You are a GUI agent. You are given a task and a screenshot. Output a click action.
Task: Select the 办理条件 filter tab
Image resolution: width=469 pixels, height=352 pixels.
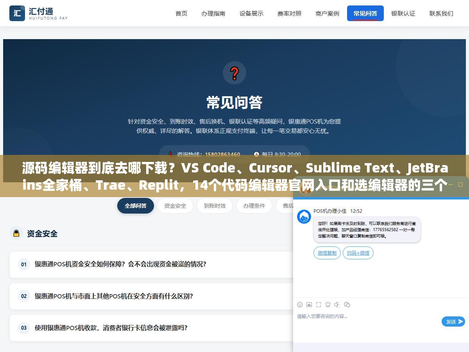pyautogui.click(x=254, y=206)
